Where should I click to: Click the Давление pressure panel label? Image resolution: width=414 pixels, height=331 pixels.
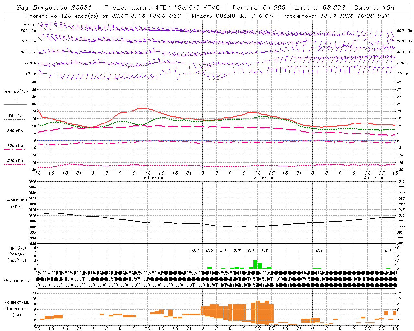16,200
